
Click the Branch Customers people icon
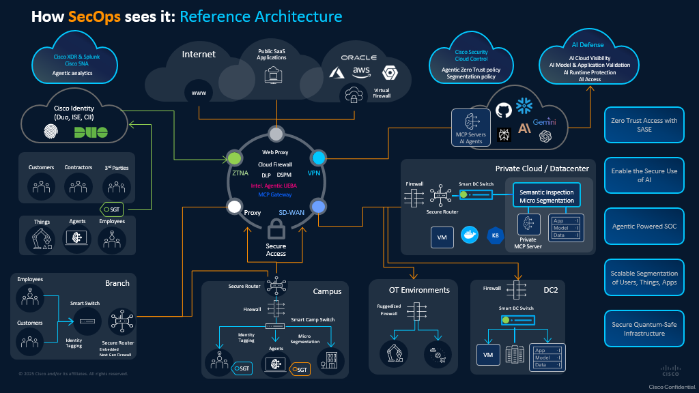coord(30,341)
